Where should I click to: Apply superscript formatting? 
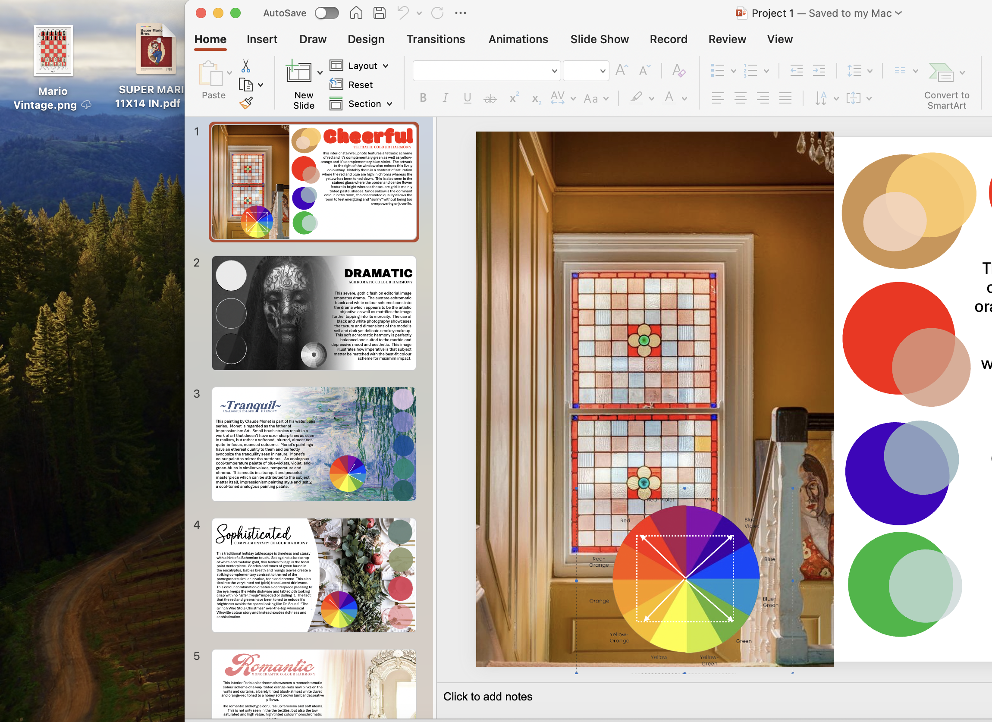514,97
